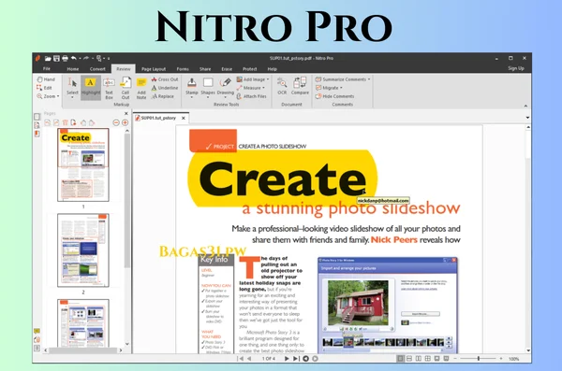Screen dimensions: 562x371
Task: Switch to the Hand tool
Action: coord(46,79)
